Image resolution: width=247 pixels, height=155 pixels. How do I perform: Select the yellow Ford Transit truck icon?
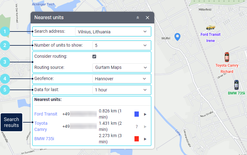pyautogui.click(x=211, y=28)
